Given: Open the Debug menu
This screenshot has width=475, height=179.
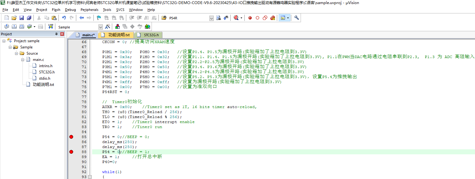Looking at the screenshot, I should pos(70,10).
